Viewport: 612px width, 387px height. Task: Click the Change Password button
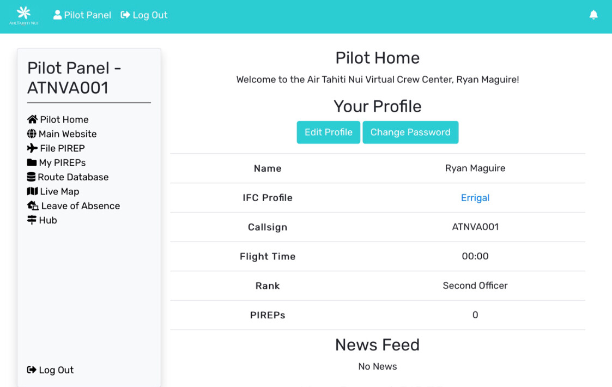pos(410,132)
